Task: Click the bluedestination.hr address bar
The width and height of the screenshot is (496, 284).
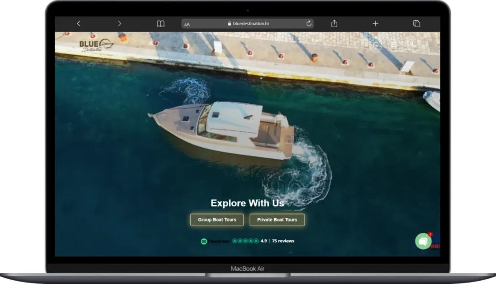Action: point(251,24)
